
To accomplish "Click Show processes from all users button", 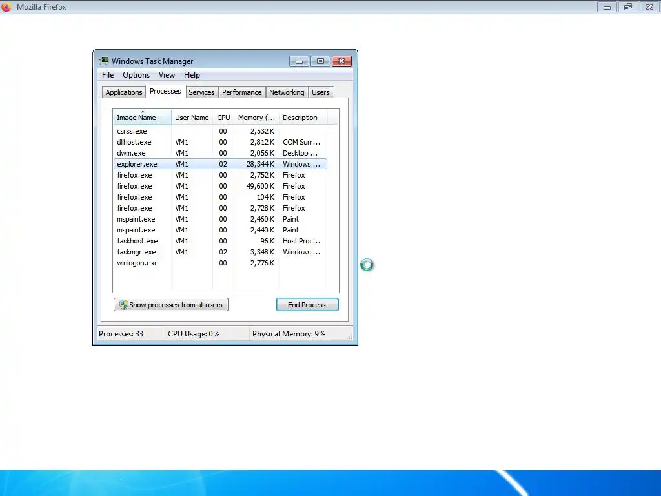I will coord(170,305).
